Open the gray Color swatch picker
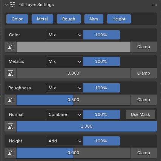This screenshot has width=161, height=161. (74, 47)
